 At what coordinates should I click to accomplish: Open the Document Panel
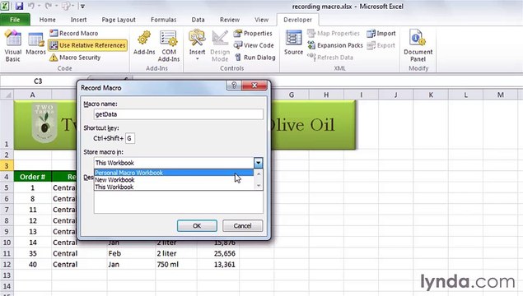point(418,45)
